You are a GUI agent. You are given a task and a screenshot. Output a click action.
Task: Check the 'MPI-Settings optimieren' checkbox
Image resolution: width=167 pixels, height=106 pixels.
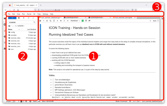53,90
